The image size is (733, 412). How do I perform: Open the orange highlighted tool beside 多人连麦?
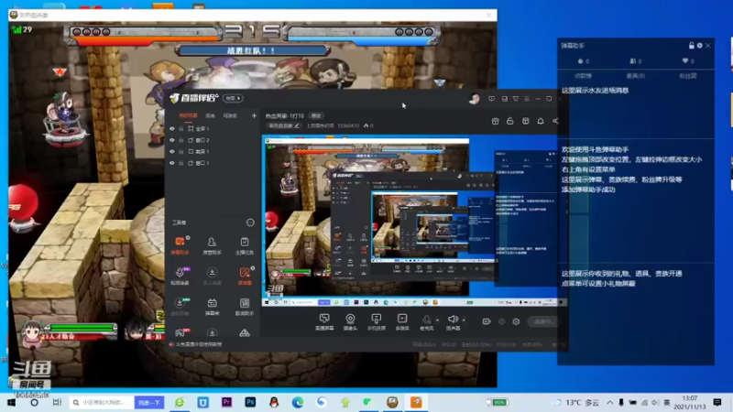[x=245, y=276]
